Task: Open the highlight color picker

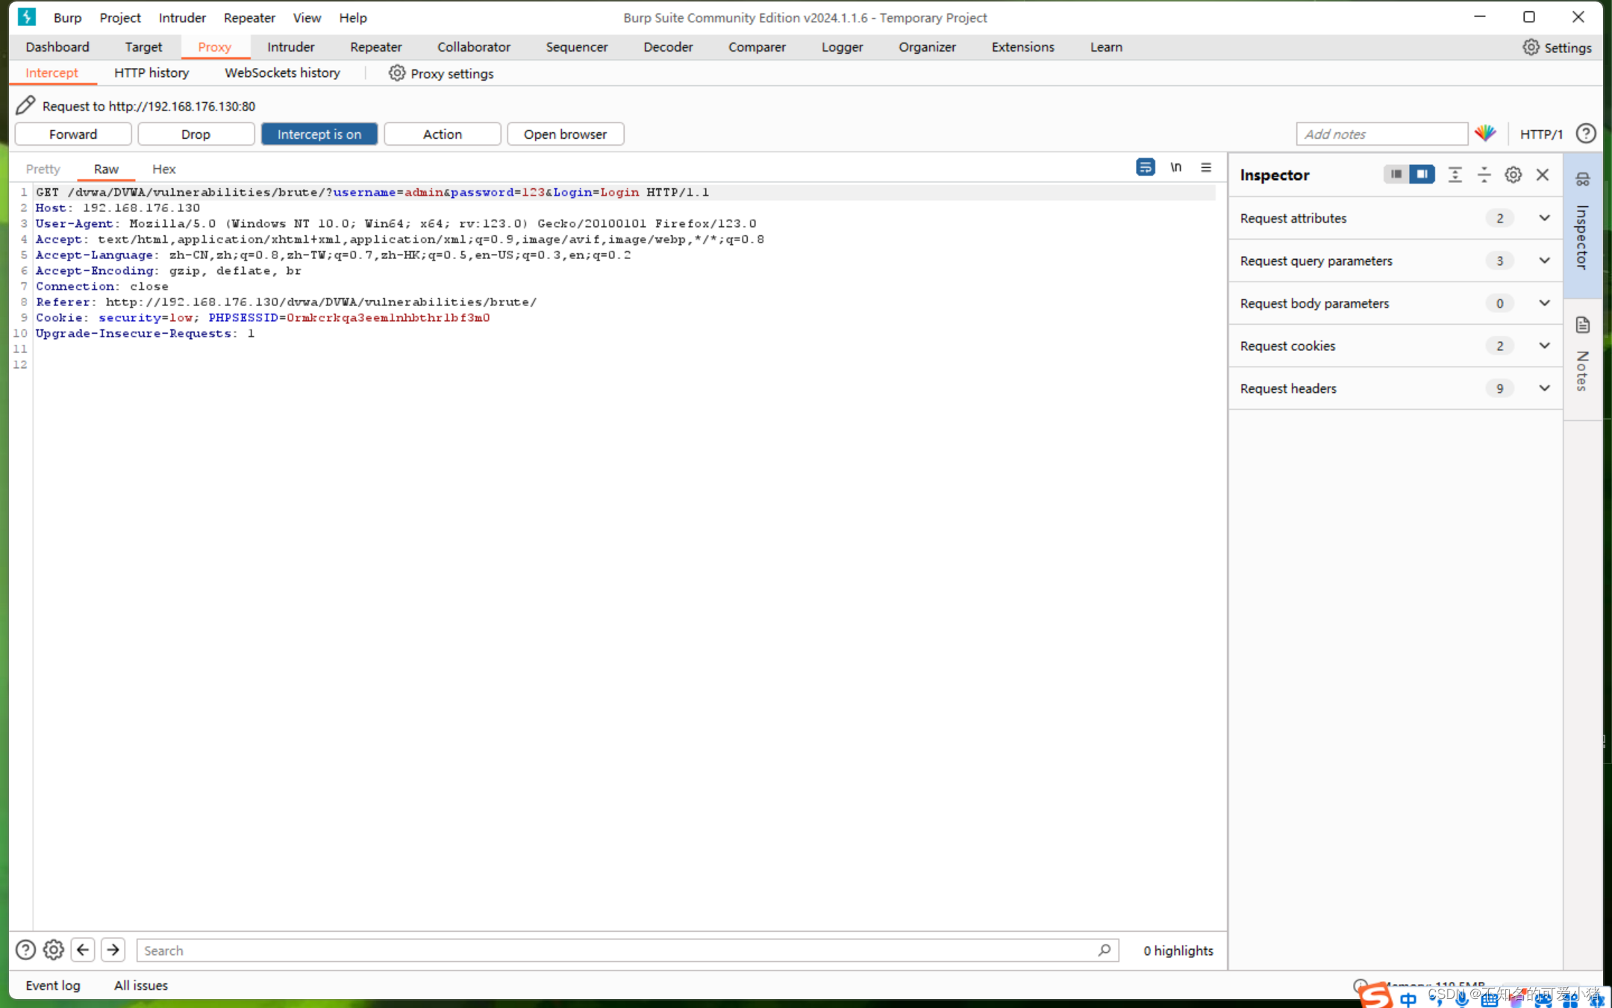Action: (1485, 134)
